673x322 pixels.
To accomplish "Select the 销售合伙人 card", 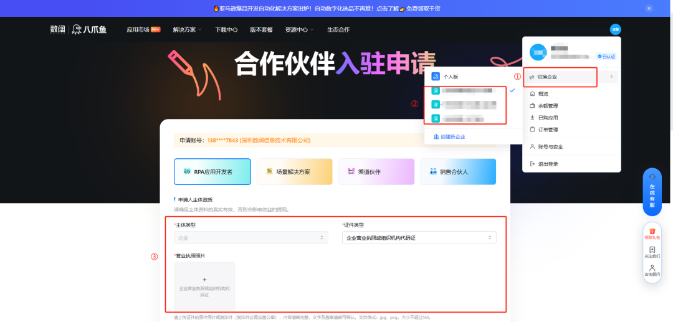I will click(458, 171).
